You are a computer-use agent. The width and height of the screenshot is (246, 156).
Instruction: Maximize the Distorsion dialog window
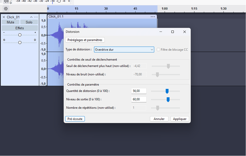click(x=172, y=32)
